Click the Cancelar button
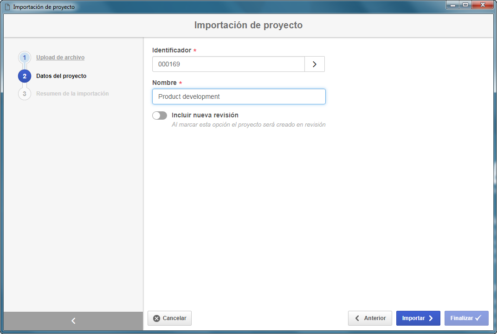 click(x=169, y=318)
